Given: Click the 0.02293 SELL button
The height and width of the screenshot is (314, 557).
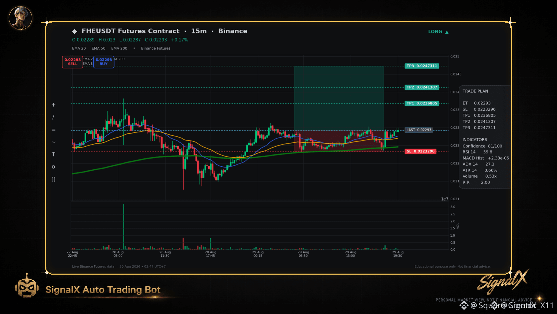Looking at the screenshot, I should click(x=73, y=62).
